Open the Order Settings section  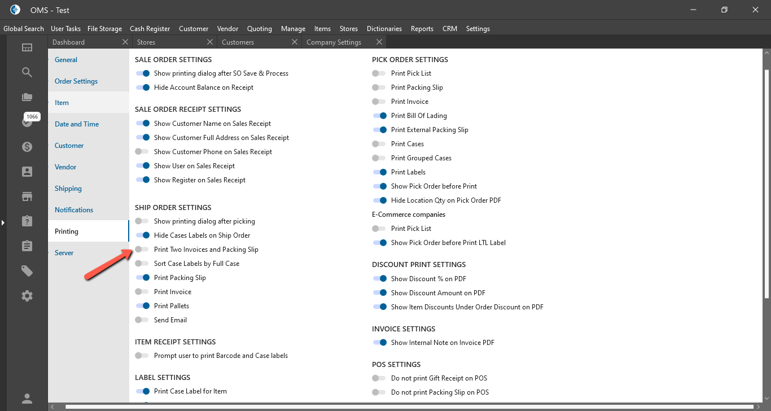point(76,81)
